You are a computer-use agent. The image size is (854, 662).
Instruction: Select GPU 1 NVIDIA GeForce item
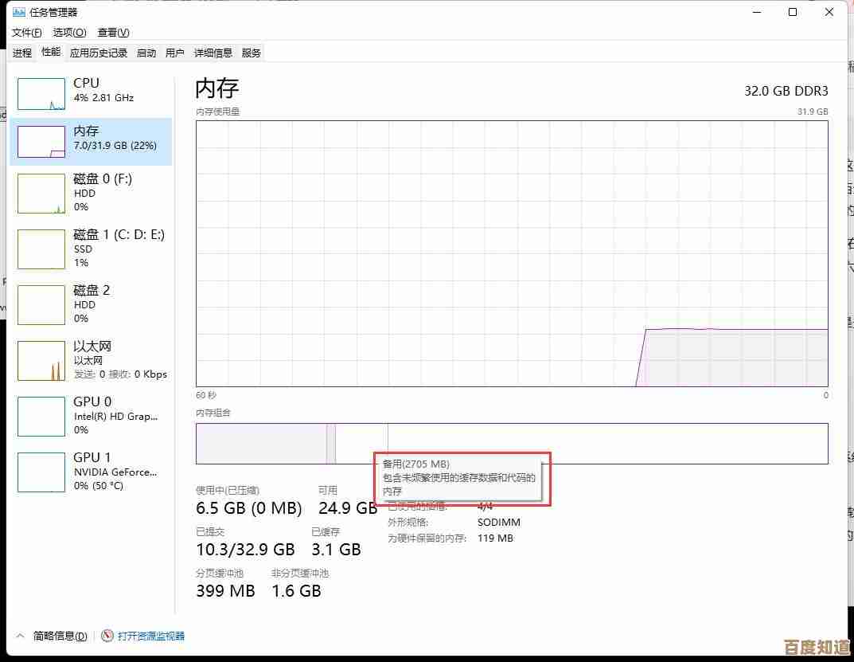click(41, 472)
